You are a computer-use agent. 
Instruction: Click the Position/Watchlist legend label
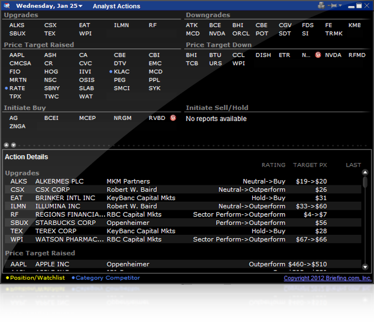[37, 278]
